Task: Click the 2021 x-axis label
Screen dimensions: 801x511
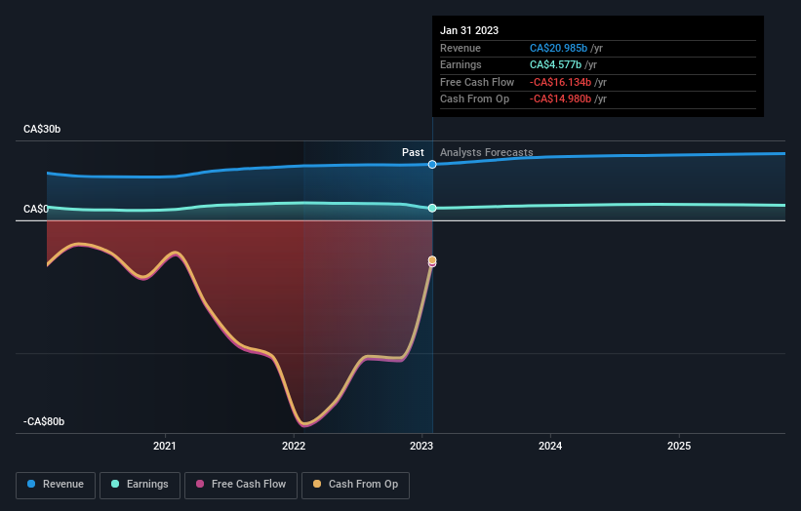Action: (x=165, y=446)
